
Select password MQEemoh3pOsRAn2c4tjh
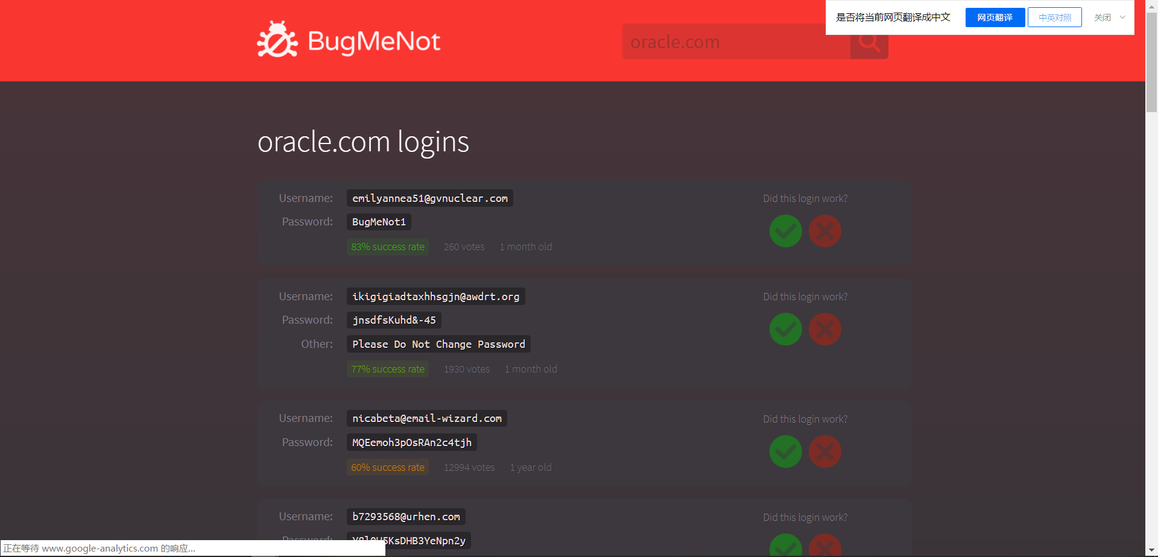coord(412,442)
